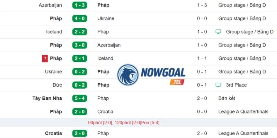Click the Bán kết stage label

tap(227, 98)
